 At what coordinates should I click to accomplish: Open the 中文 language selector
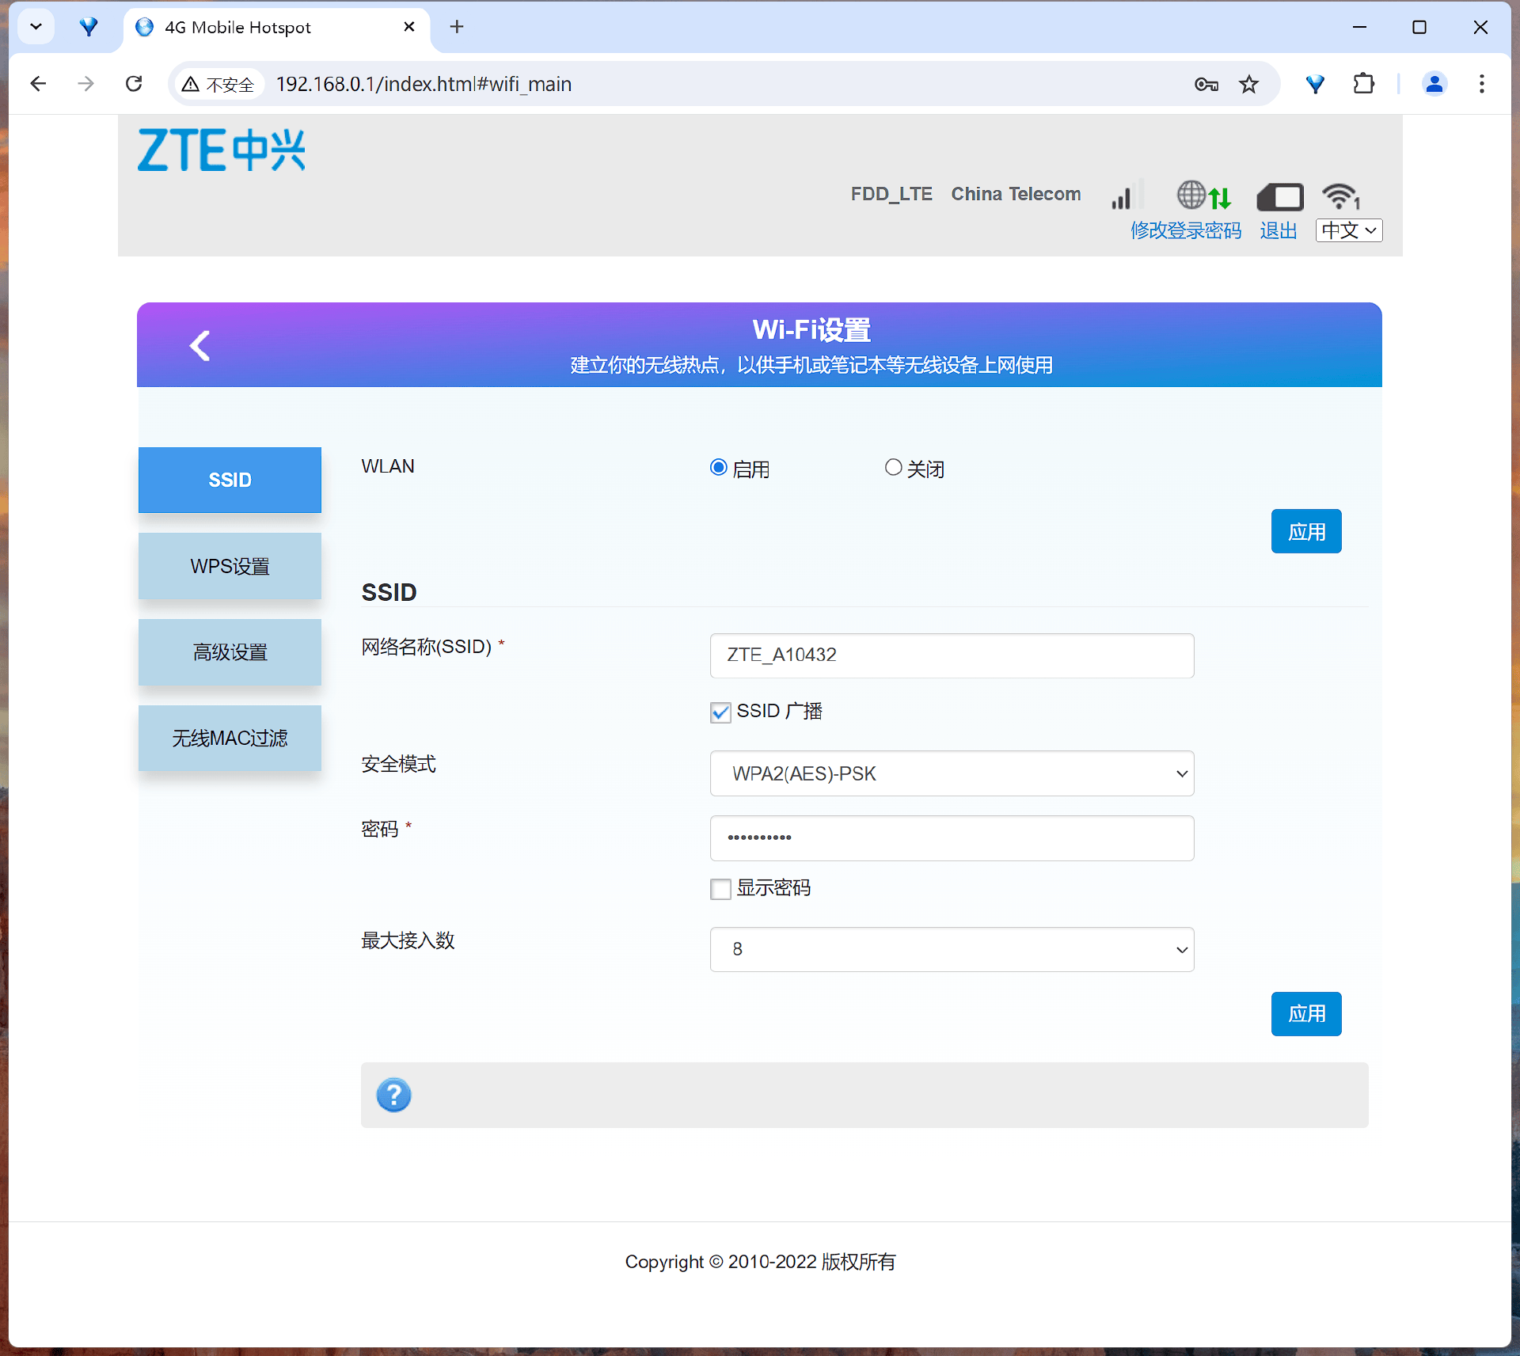click(x=1347, y=230)
